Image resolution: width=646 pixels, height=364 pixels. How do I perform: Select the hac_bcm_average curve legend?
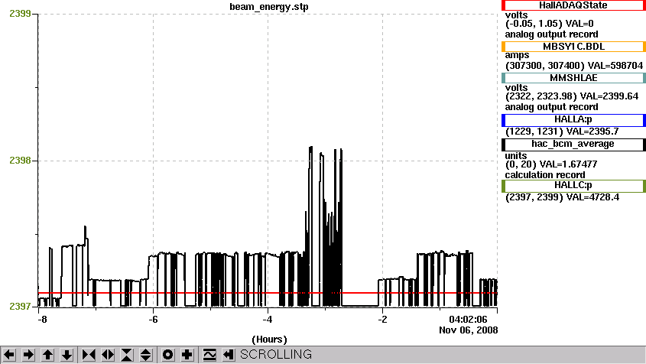pyautogui.click(x=573, y=144)
